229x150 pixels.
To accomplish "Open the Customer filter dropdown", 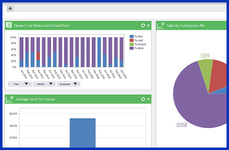I will coord(68,84).
